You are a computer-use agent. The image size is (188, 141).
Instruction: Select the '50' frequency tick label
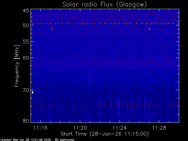coord(26,26)
